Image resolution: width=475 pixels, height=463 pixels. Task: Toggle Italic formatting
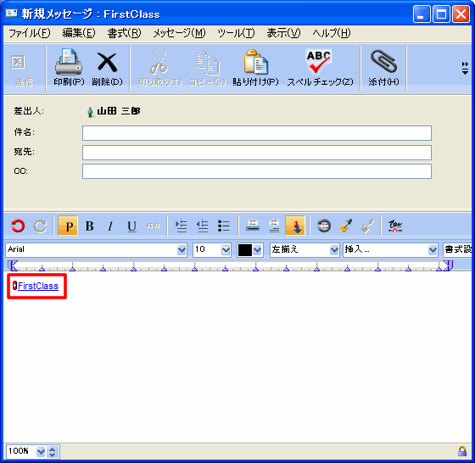click(x=110, y=226)
